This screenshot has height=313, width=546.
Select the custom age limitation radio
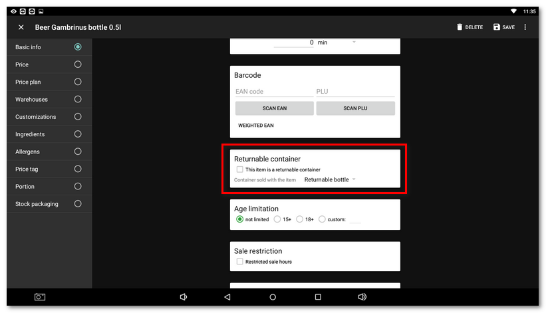[x=322, y=219]
